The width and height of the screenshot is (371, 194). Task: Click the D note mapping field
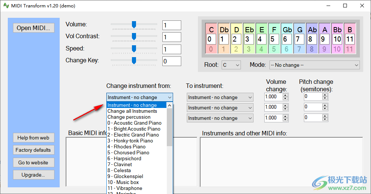coord(236,39)
